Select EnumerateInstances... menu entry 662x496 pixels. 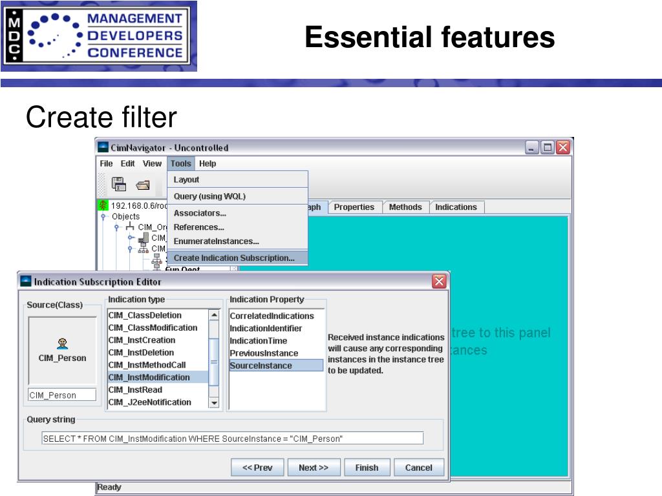pos(238,242)
